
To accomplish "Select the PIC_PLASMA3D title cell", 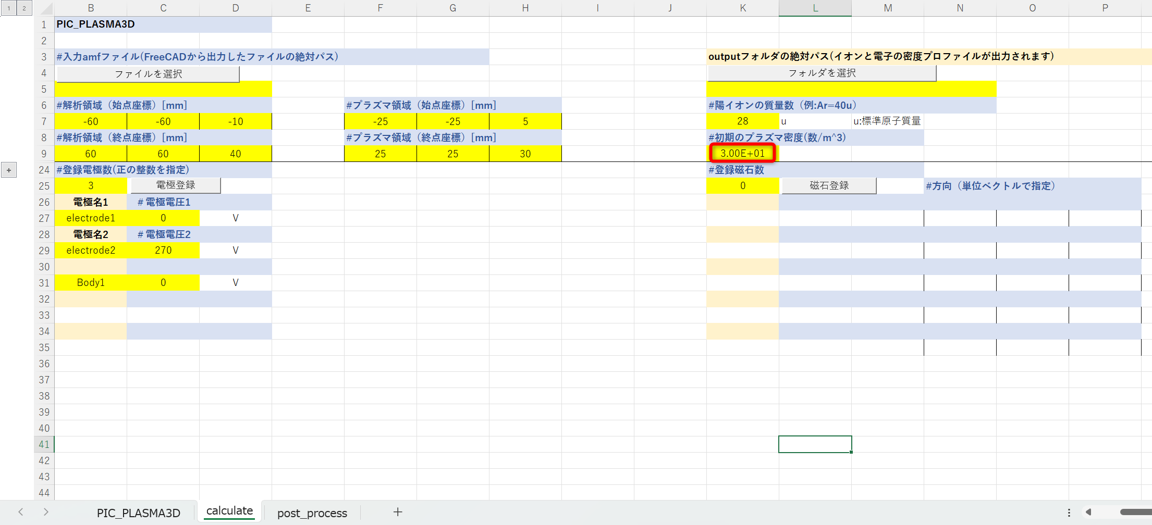I will coord(163,24).
